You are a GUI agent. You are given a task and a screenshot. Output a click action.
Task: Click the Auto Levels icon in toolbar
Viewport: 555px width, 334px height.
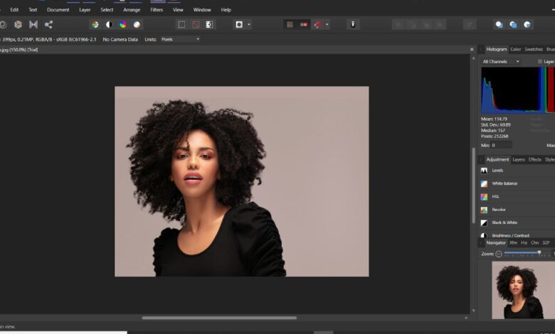95,24
